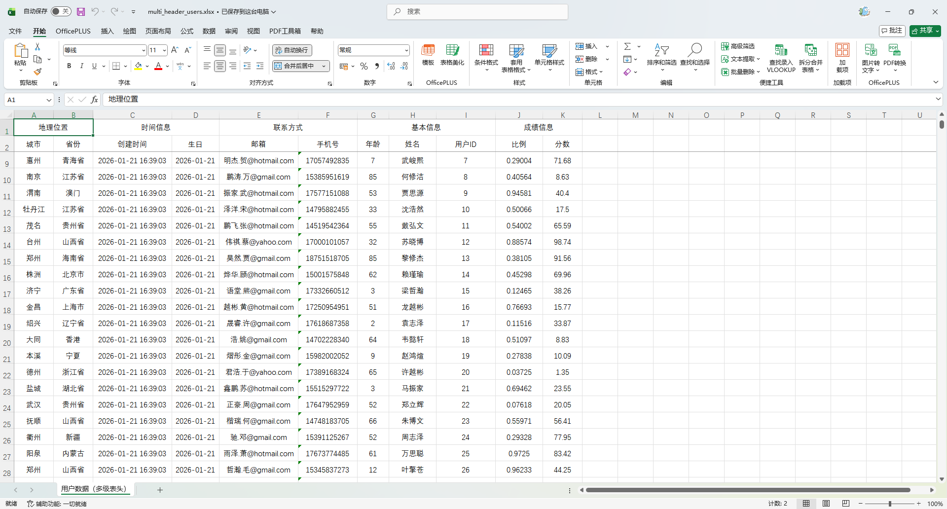Open the Conditional Formatting icon
The image size is (947, 509).
[486, 50]
